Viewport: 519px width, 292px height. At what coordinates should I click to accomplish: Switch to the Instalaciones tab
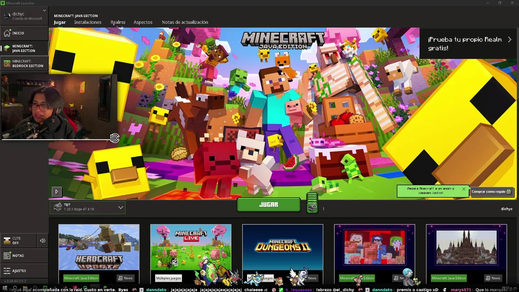click(x=88, y=22)
